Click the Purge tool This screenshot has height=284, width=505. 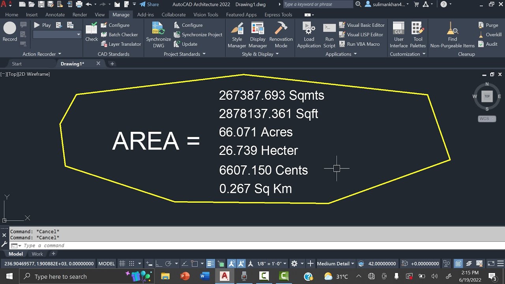(488, 25)
